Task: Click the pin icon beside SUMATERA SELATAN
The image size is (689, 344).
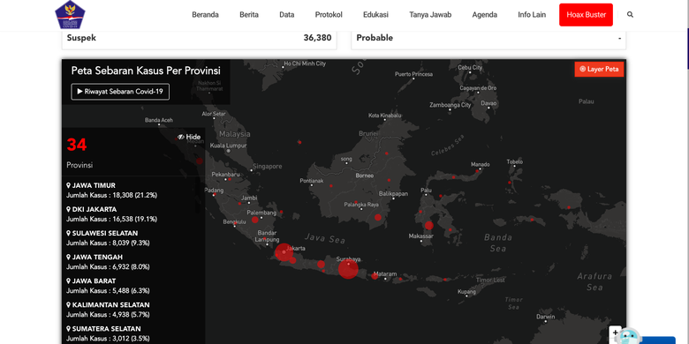Action: 69,329
